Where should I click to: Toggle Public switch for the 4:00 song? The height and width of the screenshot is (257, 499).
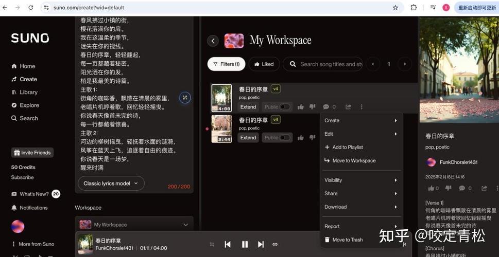coord(284,107)
